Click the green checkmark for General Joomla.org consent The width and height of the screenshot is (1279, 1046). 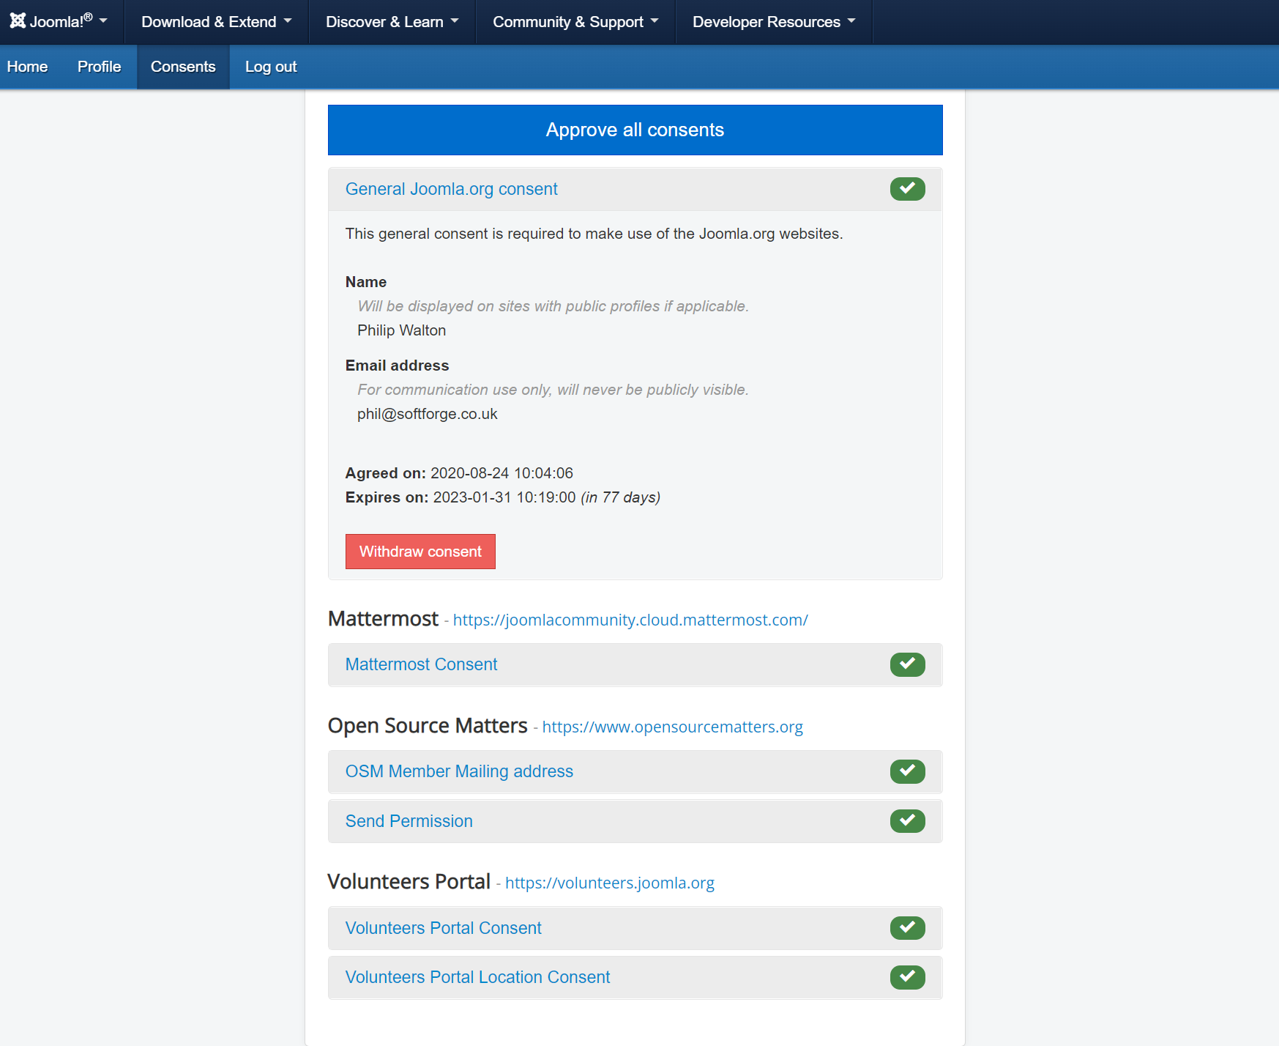pos(907,189)
